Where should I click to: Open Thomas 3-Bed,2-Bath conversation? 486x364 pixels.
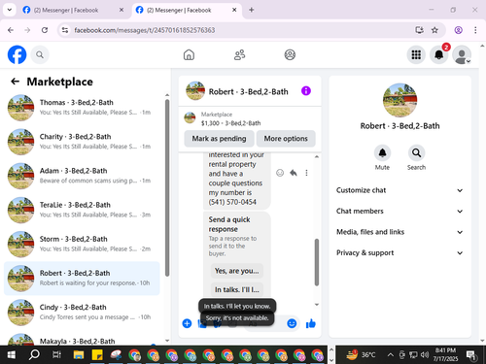pos(82,108)
